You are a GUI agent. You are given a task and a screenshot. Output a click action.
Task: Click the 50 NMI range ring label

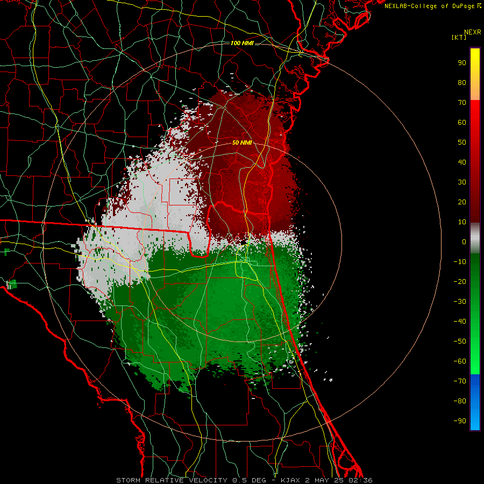(242, 143)
